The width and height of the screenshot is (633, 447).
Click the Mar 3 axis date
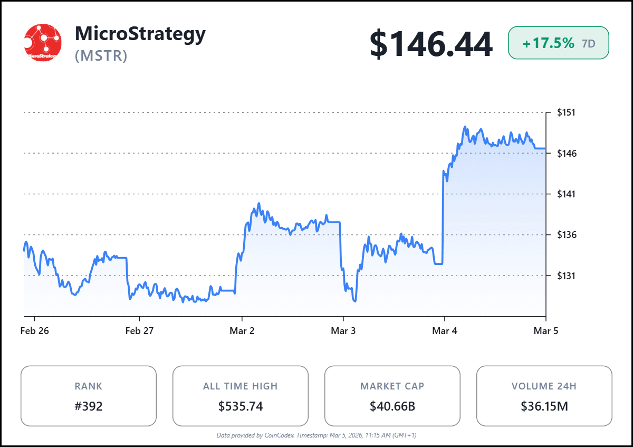pyautogui.click(x=343, y=331)
